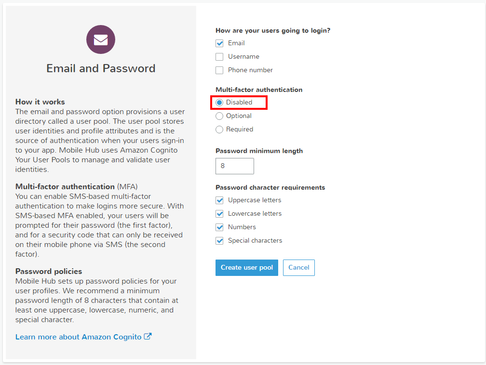Viewport: 486px width, 365px height.
Task: Click the purple envelope email icon
Action: 101,39
